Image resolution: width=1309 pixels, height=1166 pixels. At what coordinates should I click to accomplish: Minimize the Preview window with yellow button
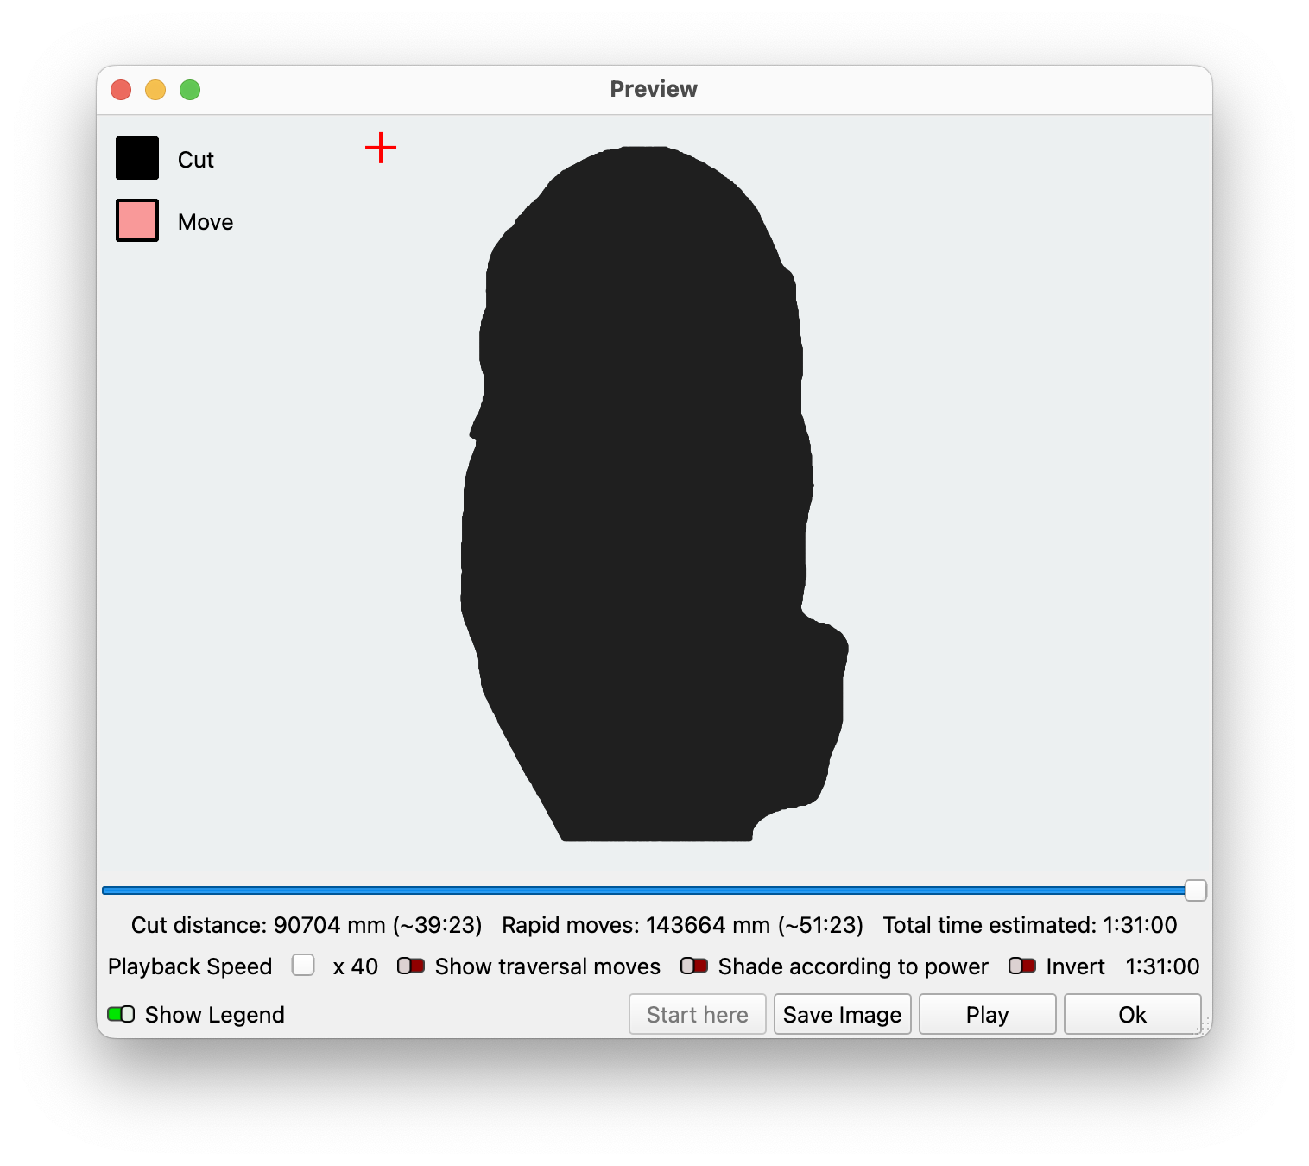(155, 90)
